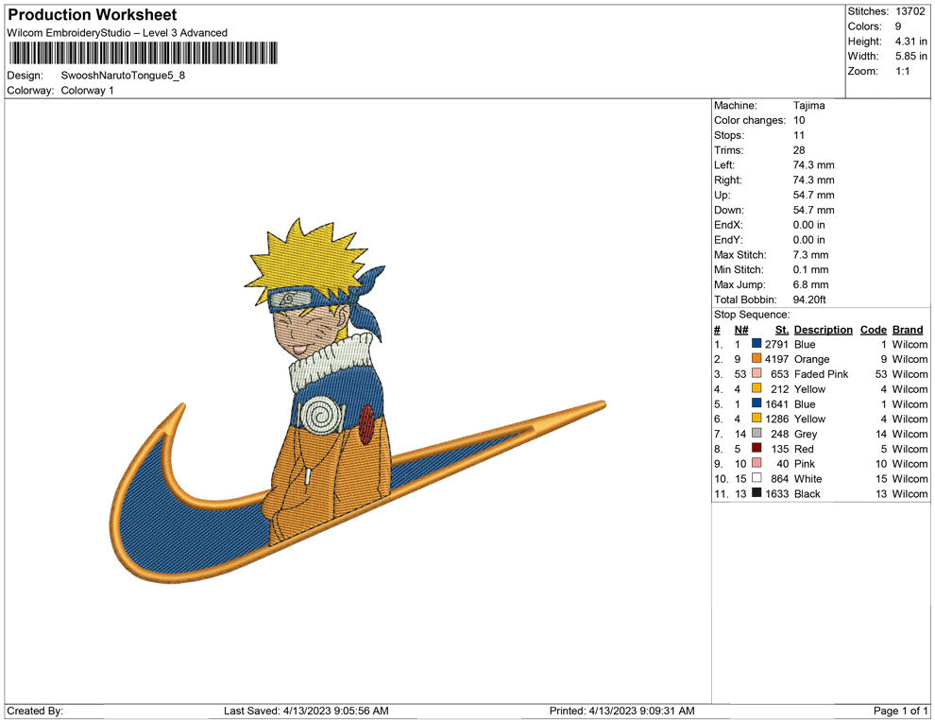Screen dimensions: 935x720
Task: Select the stitch count "1633"
Action: tap(776, 493)
